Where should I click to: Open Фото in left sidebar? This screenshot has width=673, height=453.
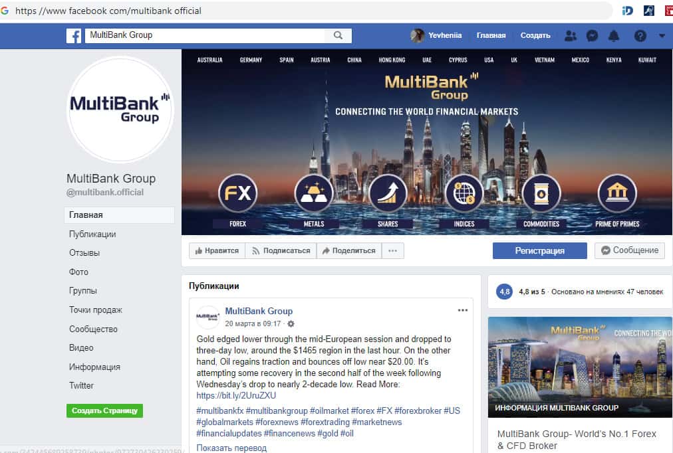(x=78, y=272)
